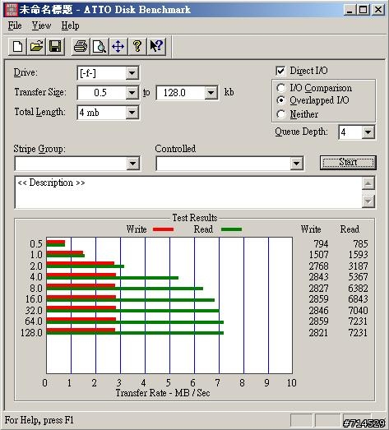
Task: Click the Read value 5367
Action: [358, 277]
